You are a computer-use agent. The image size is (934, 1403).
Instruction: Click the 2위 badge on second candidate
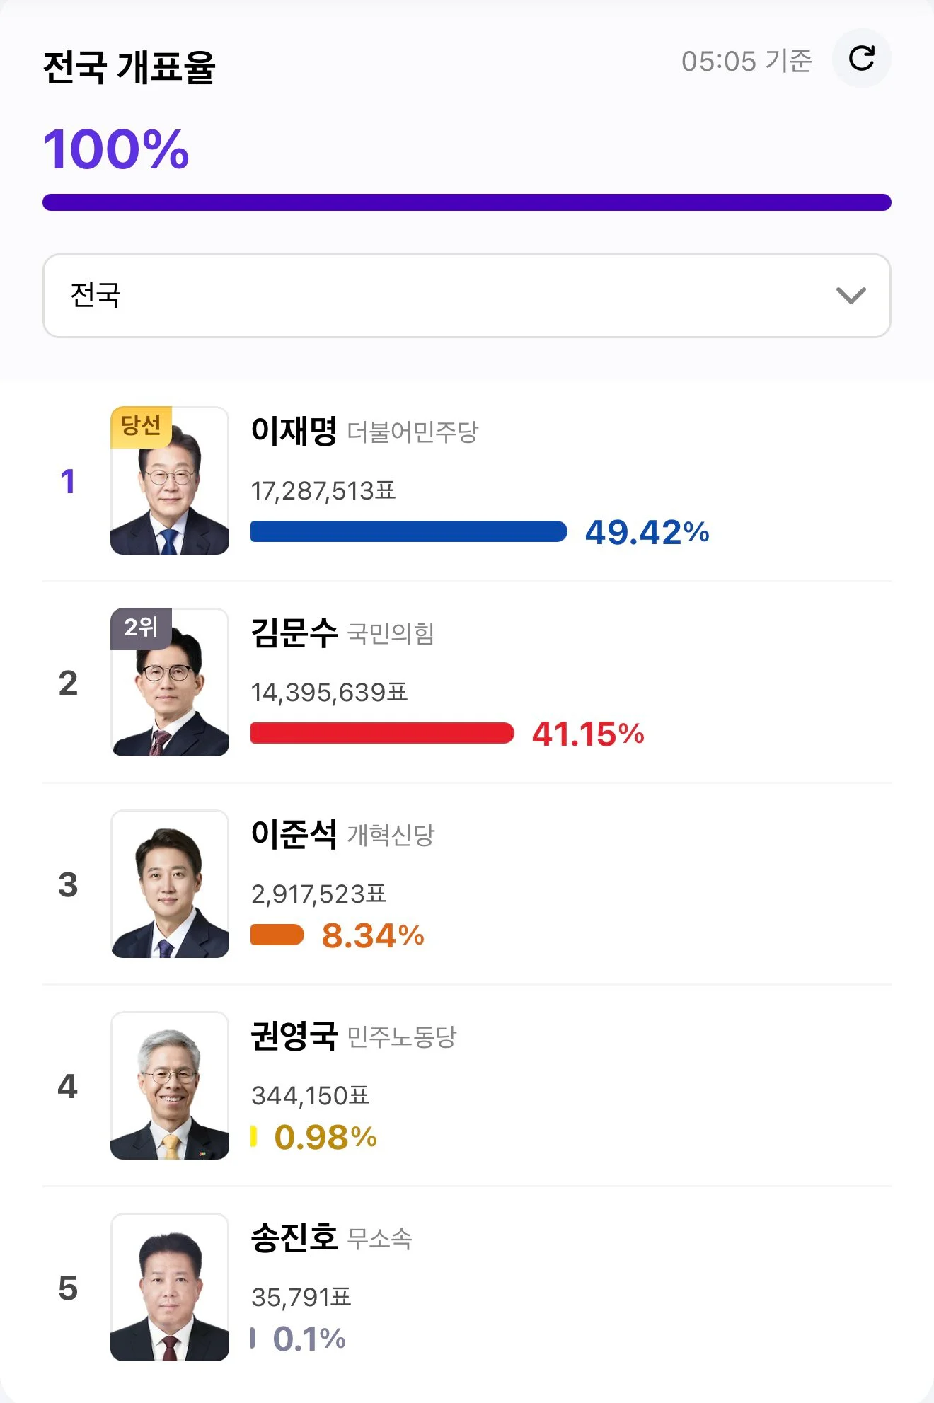(x=141, y=628)
